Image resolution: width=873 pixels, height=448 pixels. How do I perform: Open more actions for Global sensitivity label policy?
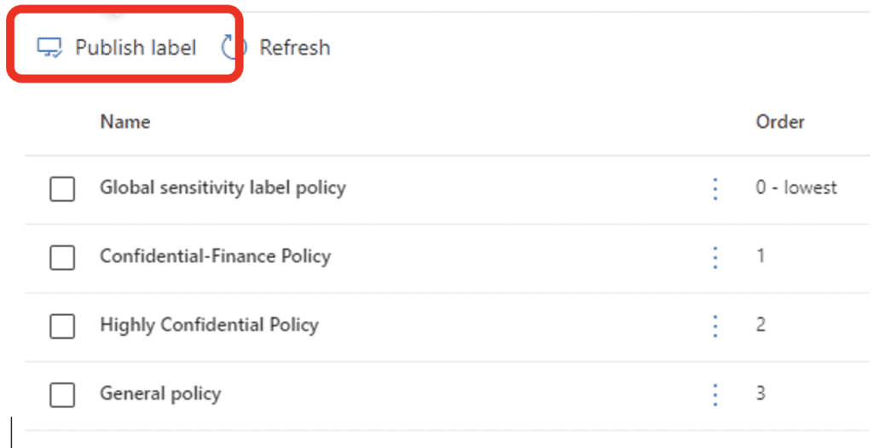pos(715,189)
